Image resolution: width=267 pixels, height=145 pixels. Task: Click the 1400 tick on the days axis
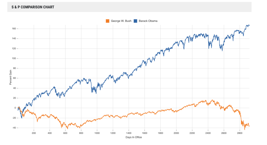click(x=129, y=132)
